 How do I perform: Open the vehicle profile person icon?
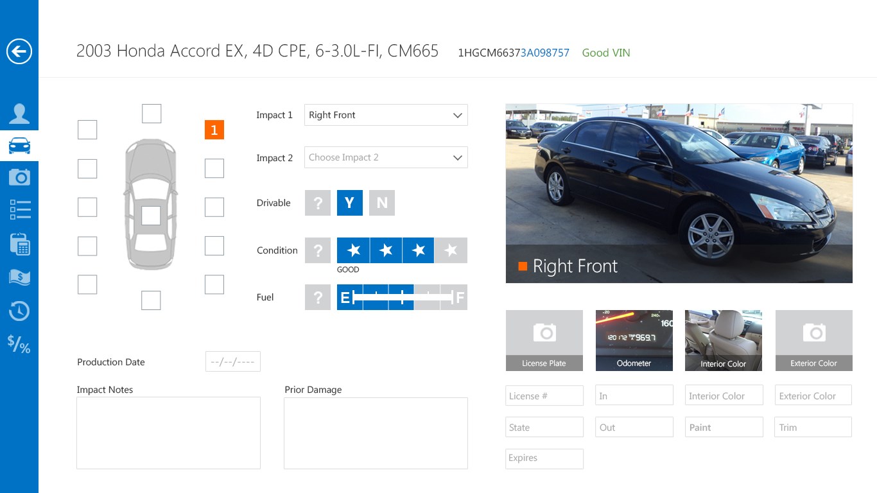[19, 113]
